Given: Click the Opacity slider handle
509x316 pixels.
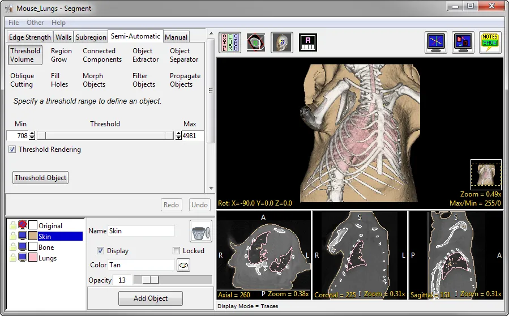Looking at the screenshot, I should pos(150,280).
